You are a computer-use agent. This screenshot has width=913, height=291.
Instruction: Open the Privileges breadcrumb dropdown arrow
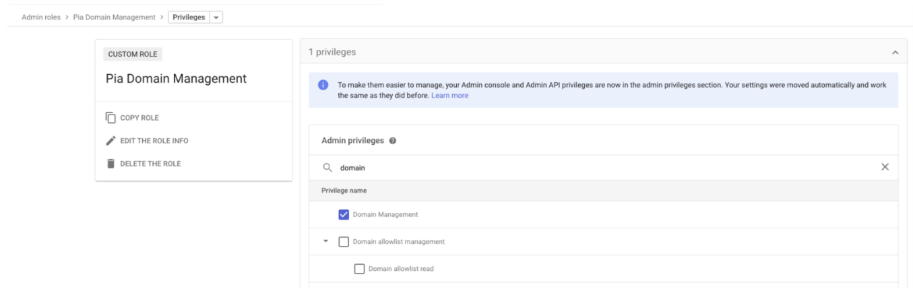tap(217, 17)
